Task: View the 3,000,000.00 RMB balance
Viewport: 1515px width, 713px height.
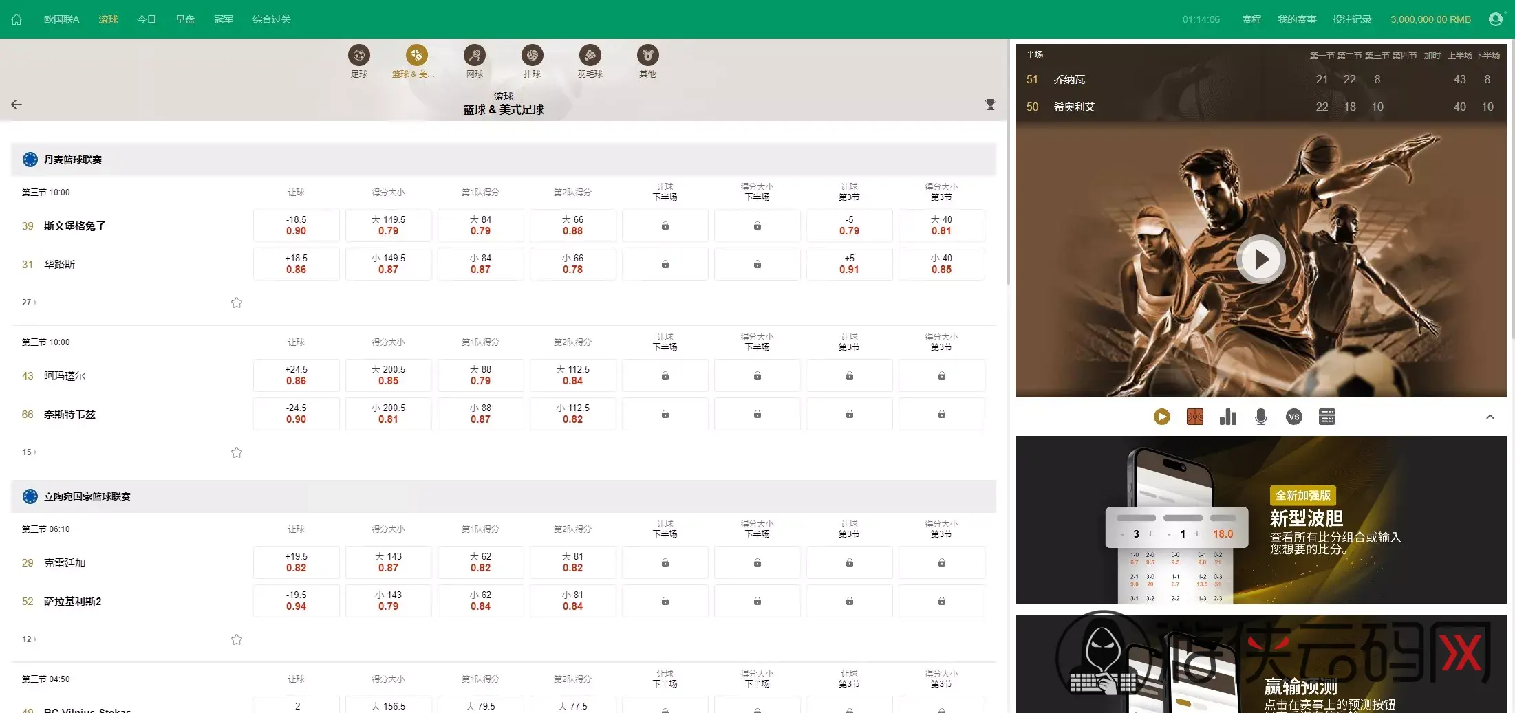Action: [x=1430, y=19]
